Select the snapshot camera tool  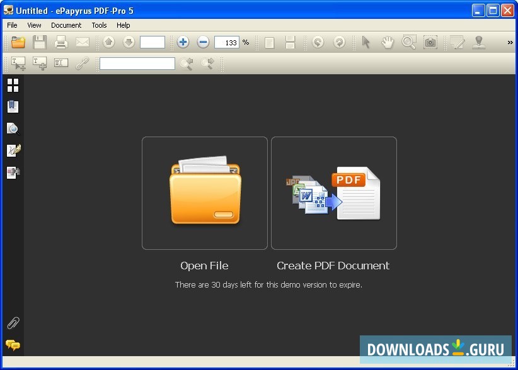[430, 42]
